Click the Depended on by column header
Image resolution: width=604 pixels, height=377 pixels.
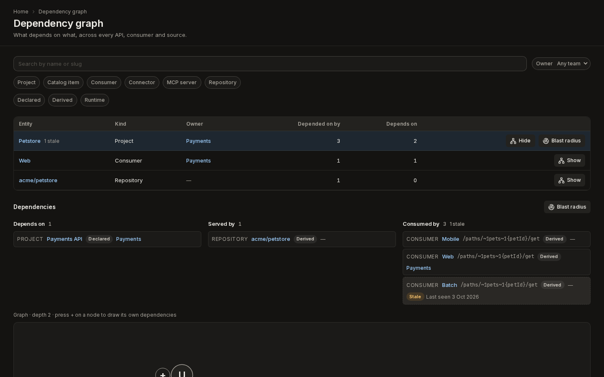click(x=319, y=124)
